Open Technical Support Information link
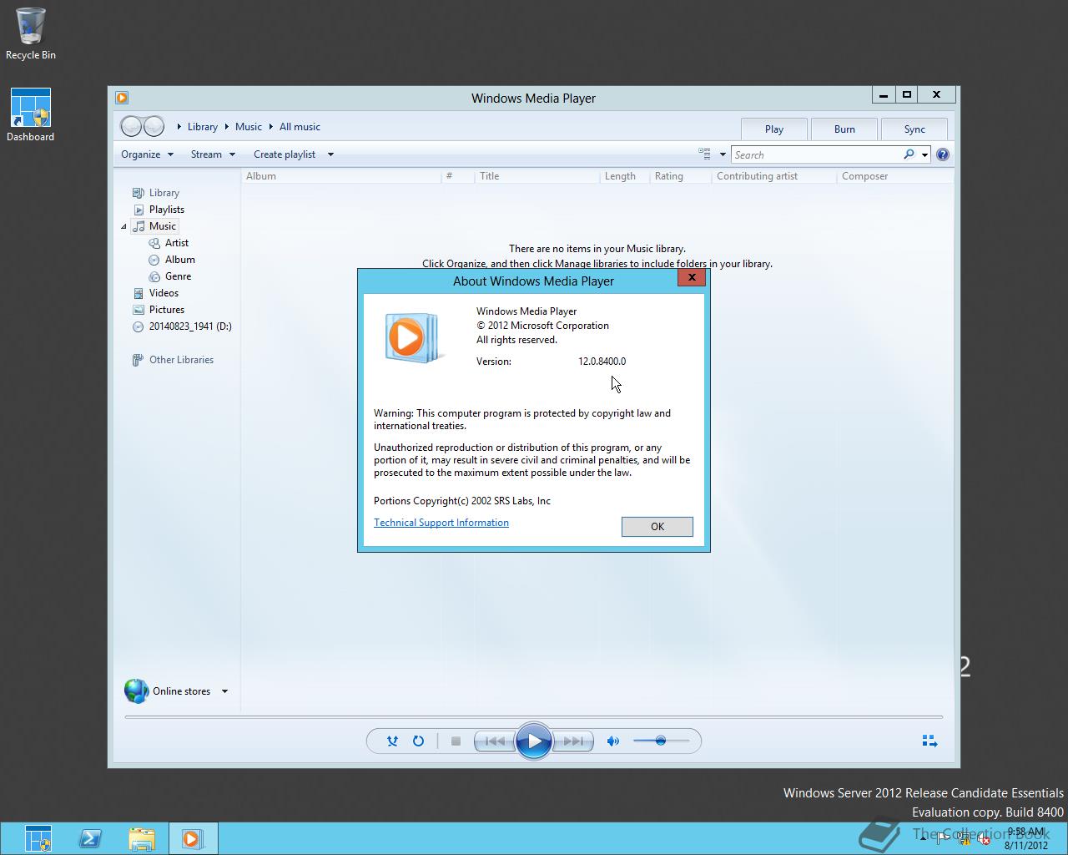Screen dimensions: 1068x855 tap(441, 523)
